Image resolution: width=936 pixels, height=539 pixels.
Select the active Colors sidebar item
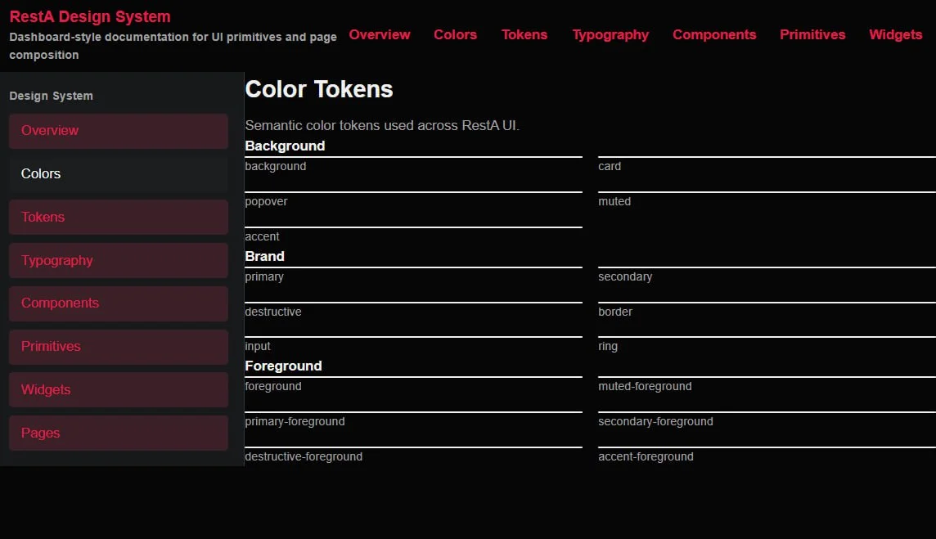119,174
